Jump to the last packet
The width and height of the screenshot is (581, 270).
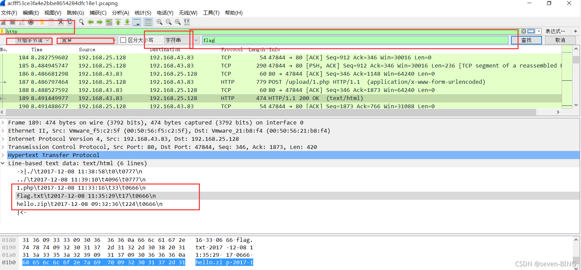click(x=127, y=22)
